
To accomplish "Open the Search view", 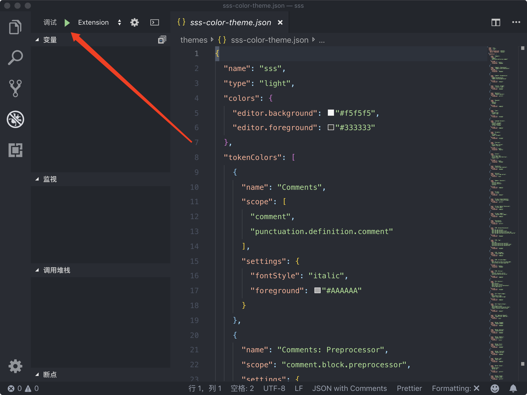I will tap(15, 57).
